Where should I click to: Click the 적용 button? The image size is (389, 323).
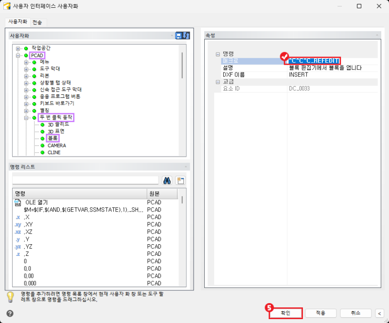click(x=320, y=313)
